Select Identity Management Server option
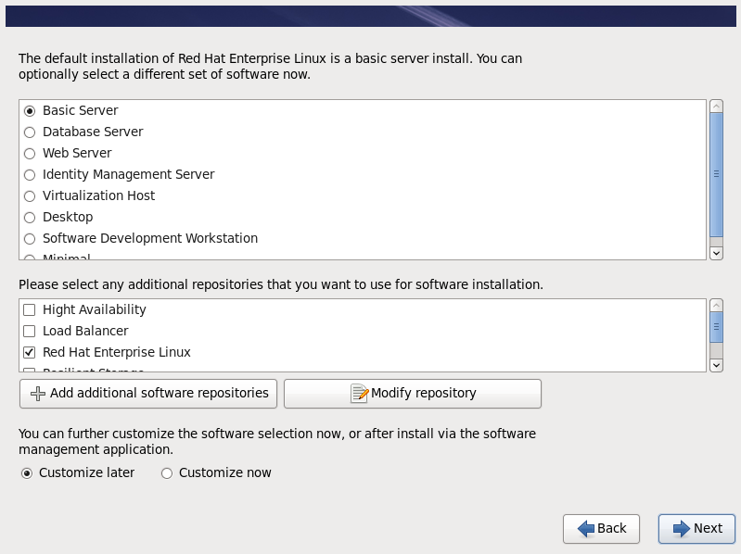The height and width of the screenshot is (554, 741). (30, 174)
